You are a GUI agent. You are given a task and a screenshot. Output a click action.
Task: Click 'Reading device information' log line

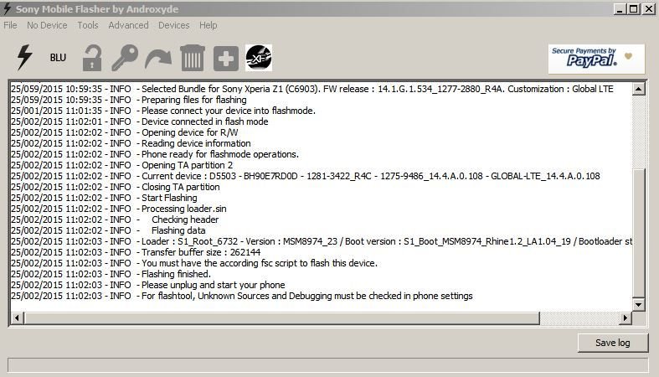point(131,143)
